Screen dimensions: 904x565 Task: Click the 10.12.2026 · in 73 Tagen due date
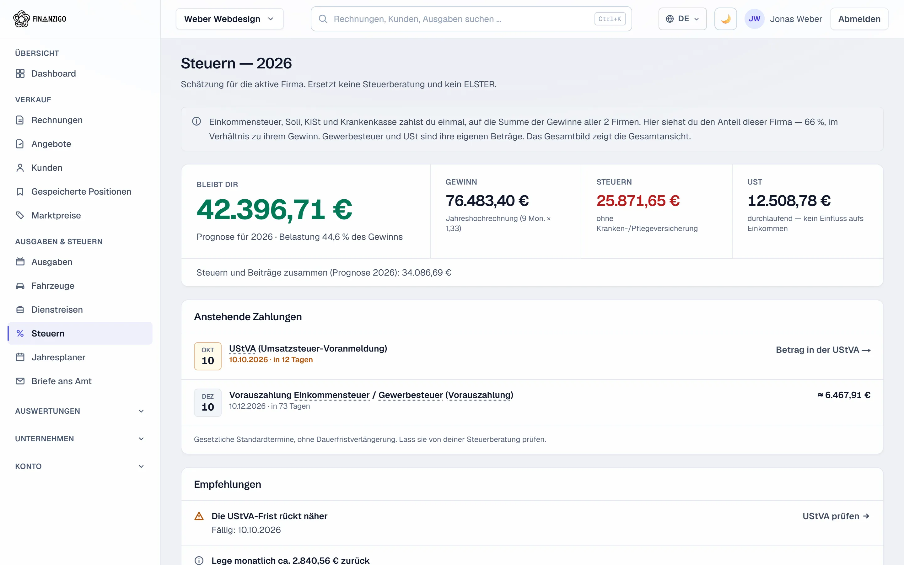[x=269, y=406]
